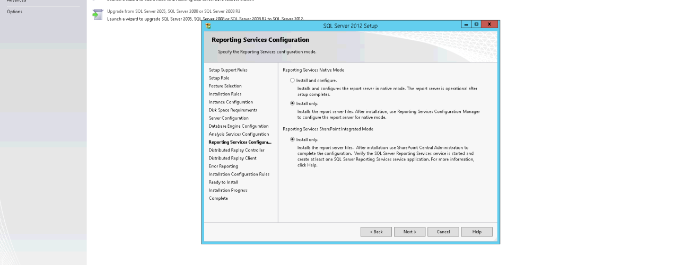Click Error Reporting step
The width and height of the screenshot is (700, 265).
(223, 166)
